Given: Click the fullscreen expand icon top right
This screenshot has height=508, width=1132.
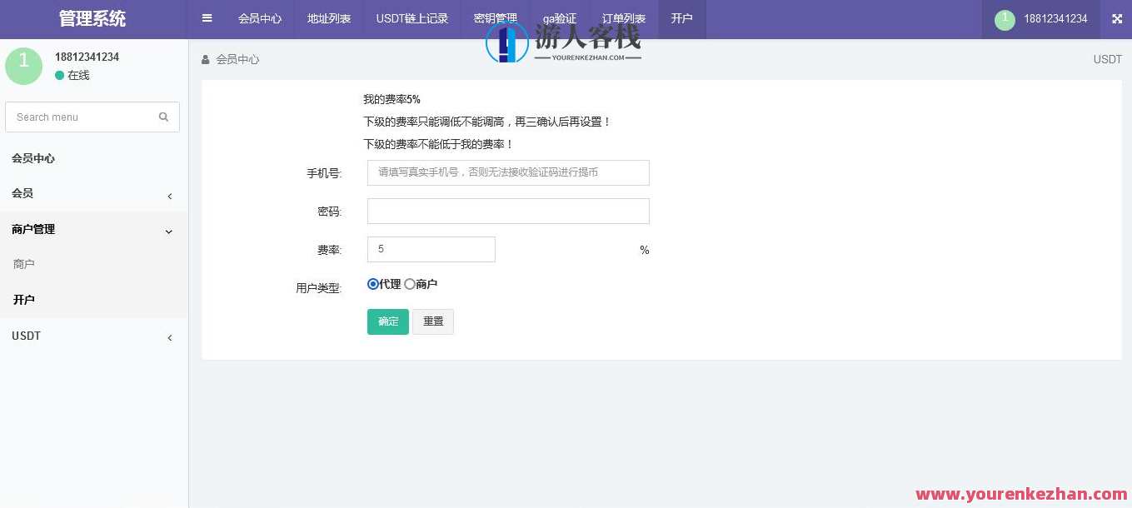Looking at the screenshot, I should pyautogui.click(x=1116, y=17).
